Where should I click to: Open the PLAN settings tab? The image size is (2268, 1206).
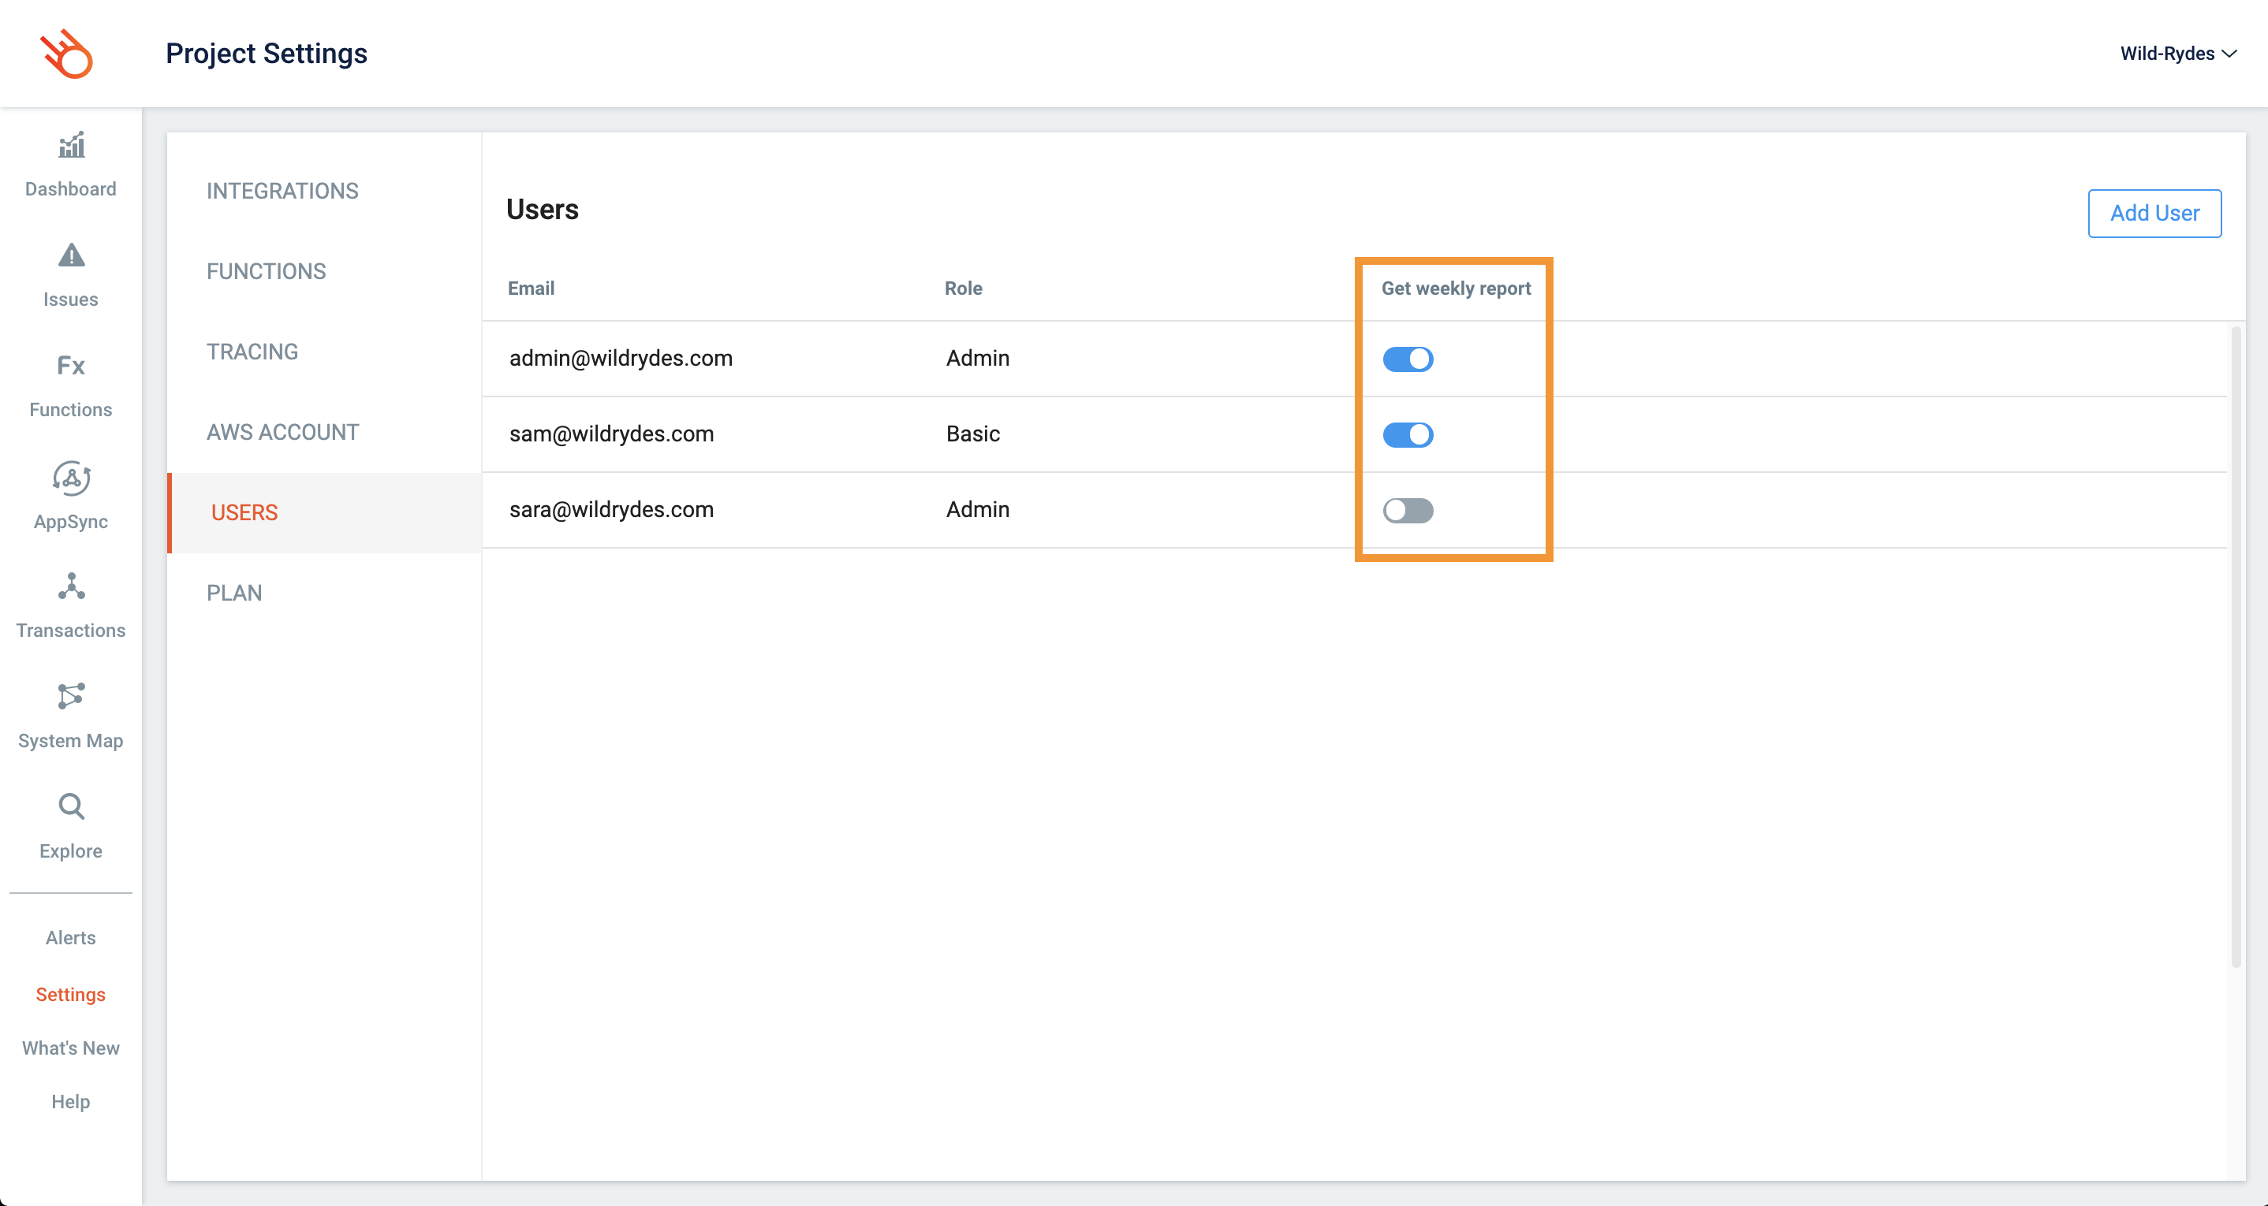234,594
